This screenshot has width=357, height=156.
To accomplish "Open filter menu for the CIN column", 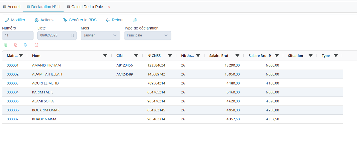I will pyautogui.click(x=136, y=56).
